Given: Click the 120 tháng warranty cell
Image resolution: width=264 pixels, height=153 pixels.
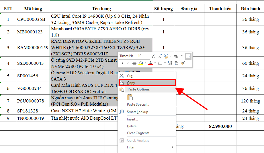Looking at the screenshot, I should pos(250,101).
